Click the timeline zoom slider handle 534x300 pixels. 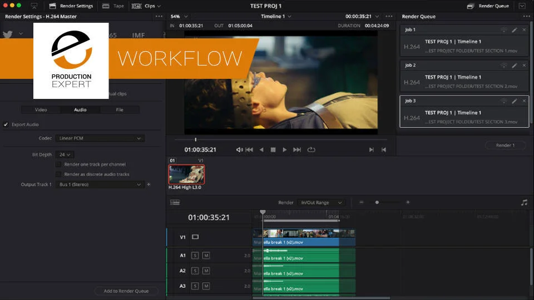(377, 202)
